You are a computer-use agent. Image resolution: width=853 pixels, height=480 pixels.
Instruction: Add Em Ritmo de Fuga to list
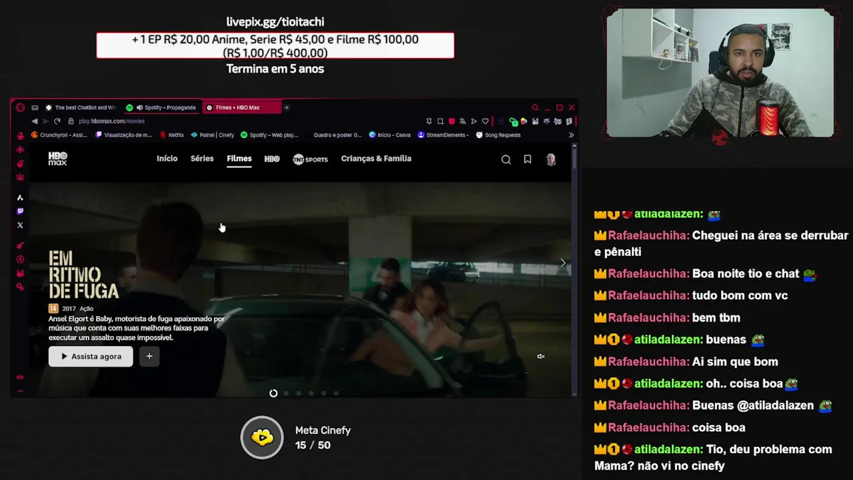click(x=149, y=357)
